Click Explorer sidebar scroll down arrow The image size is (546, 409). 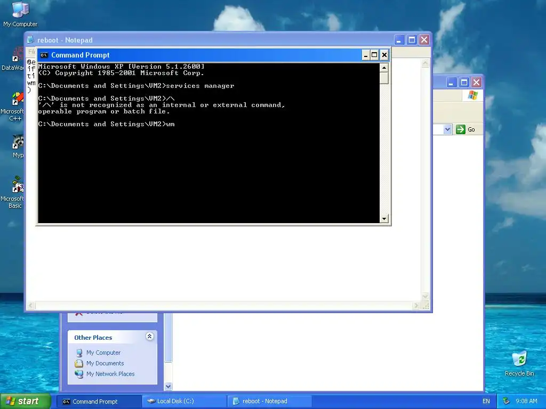168,387
